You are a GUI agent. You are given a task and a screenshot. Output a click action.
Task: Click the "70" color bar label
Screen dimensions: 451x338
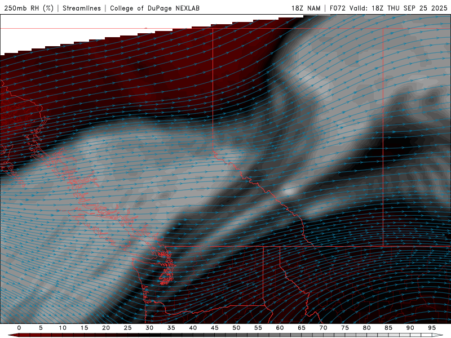click(x=323, y=328)
